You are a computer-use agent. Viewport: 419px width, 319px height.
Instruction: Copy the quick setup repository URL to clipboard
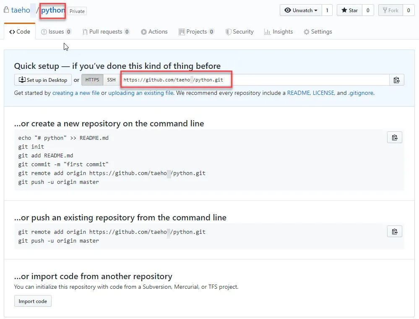(396, 80)
